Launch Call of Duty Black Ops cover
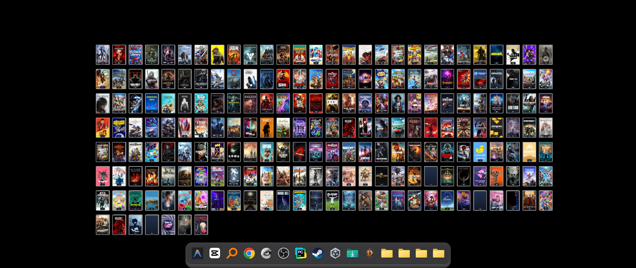Image resolution: width=636 pixels, height=268 pixels. click(135, 79)
